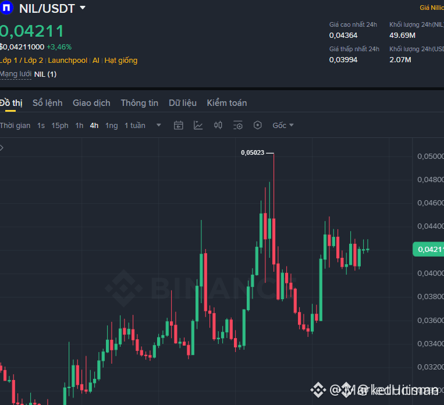Select the Thời gian line chart option
Viewport: 444px width, 405px height.
[x=15, y=126]
